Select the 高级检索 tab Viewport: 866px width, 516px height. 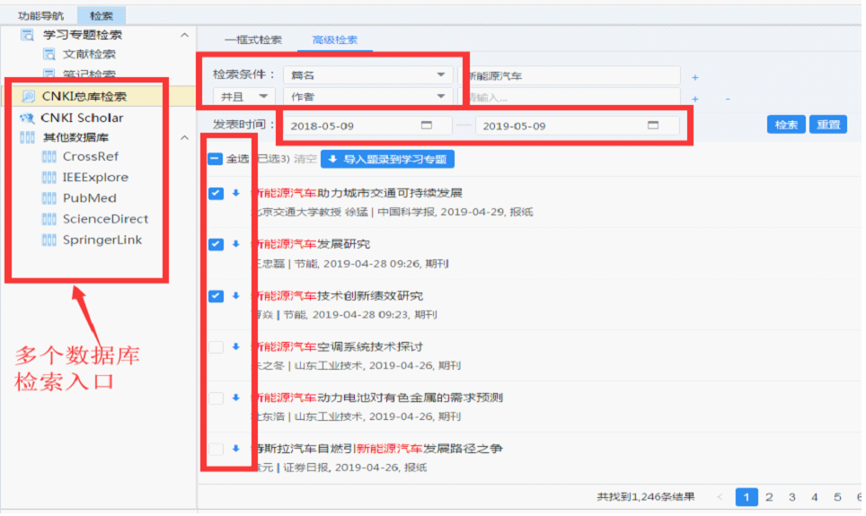[335, 39]
